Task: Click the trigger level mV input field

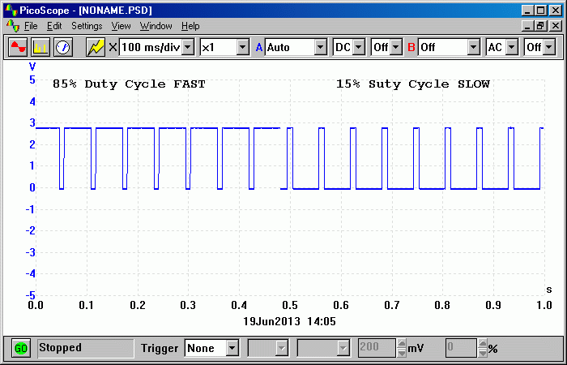Action: 376,348
